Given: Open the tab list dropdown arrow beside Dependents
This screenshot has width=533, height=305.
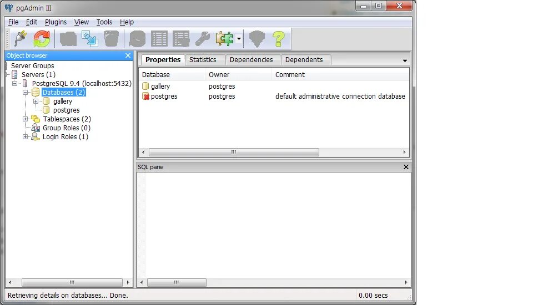Looking at the screenshot, I should point(405,60).
